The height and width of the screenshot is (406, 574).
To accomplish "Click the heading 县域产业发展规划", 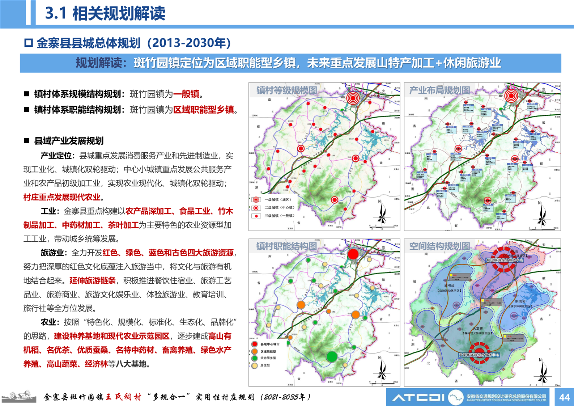I will tap(69, 141).
